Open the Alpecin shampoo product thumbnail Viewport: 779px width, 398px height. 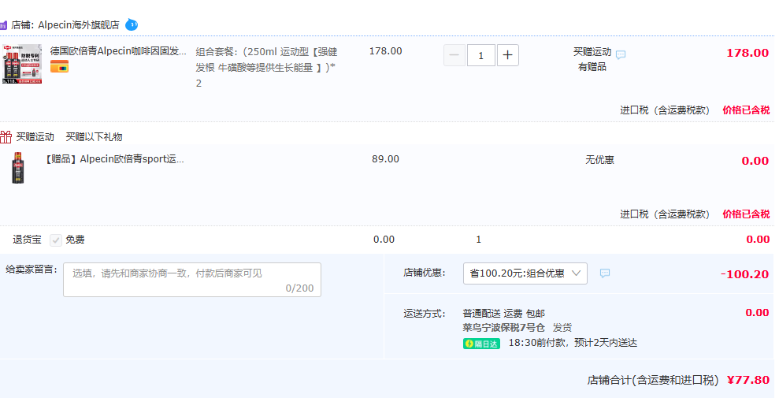[x=22, y=64]
